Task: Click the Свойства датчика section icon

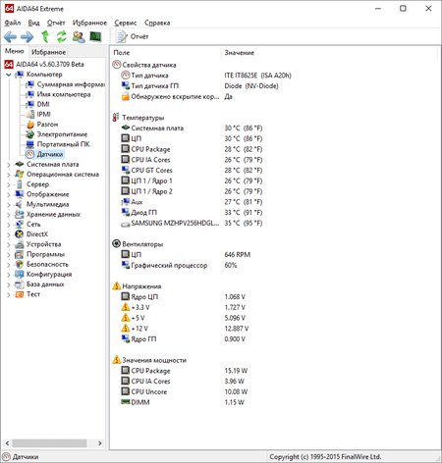Action: tap(117, 65)
